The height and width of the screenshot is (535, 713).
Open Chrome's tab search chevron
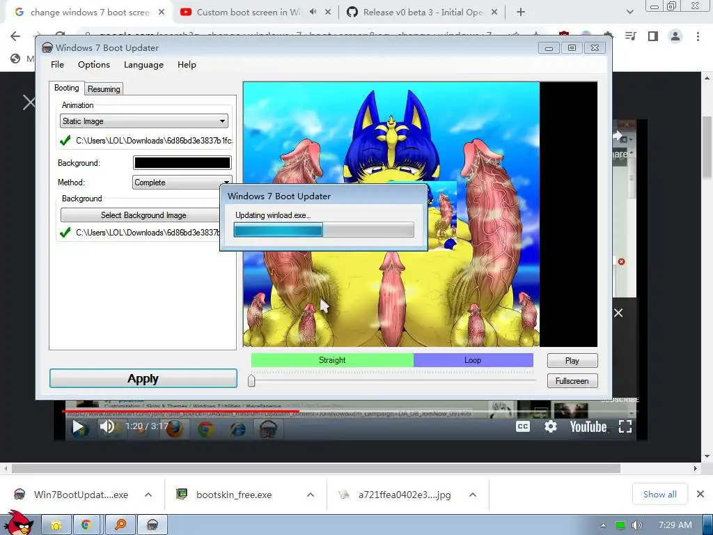(x=629, y=13)
